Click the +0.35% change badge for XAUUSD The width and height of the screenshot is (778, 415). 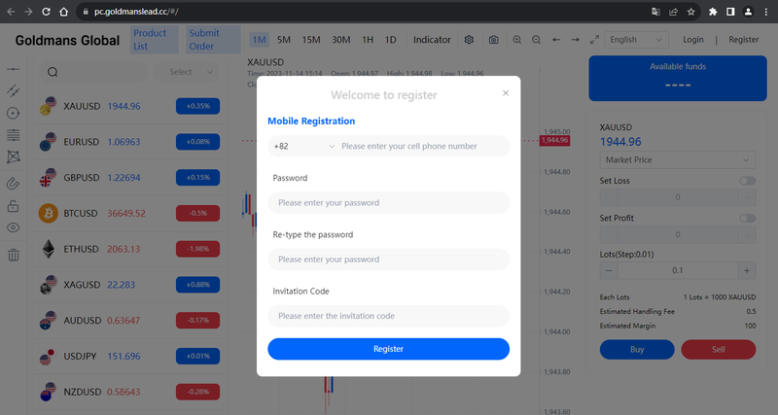click(198, 106)
